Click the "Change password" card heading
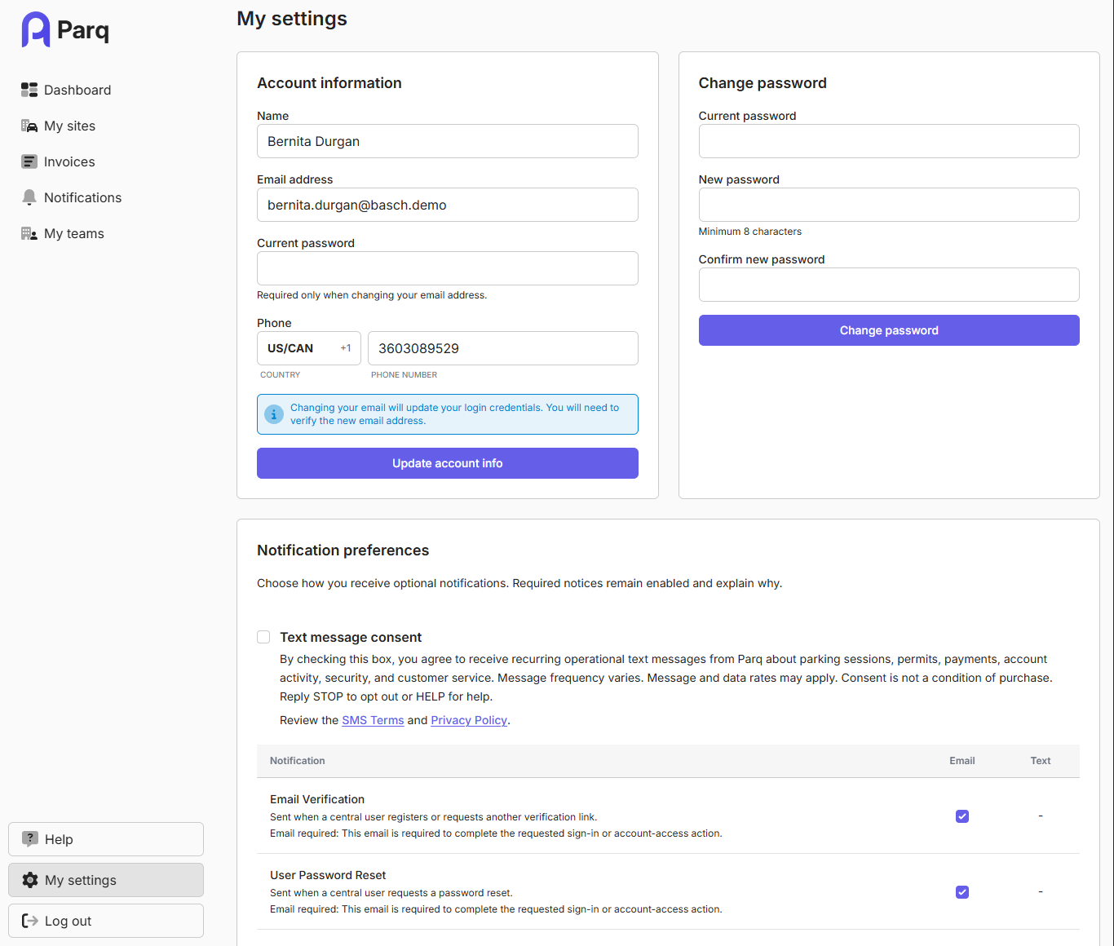Screen dimensions: 1114x946 click(763, 83)
